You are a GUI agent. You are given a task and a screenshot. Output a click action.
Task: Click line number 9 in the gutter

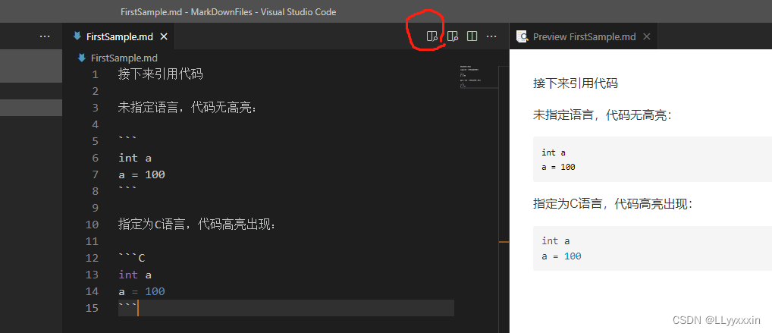pyautogui.click(x=95, y=208)
